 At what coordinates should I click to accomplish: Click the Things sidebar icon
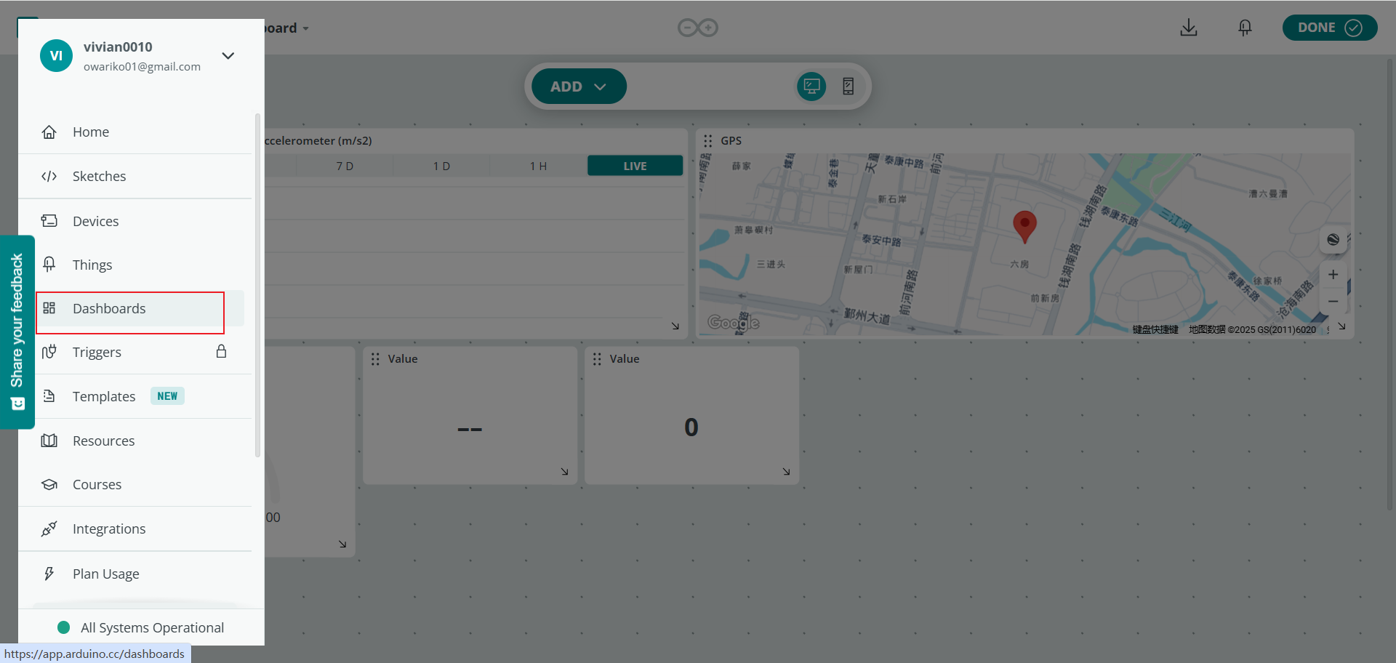point(49,265)
